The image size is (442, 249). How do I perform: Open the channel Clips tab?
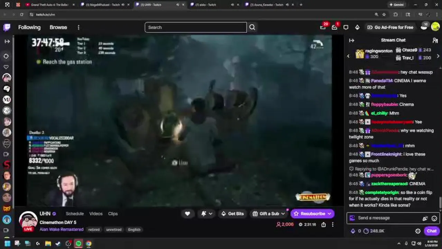(113, 214)
